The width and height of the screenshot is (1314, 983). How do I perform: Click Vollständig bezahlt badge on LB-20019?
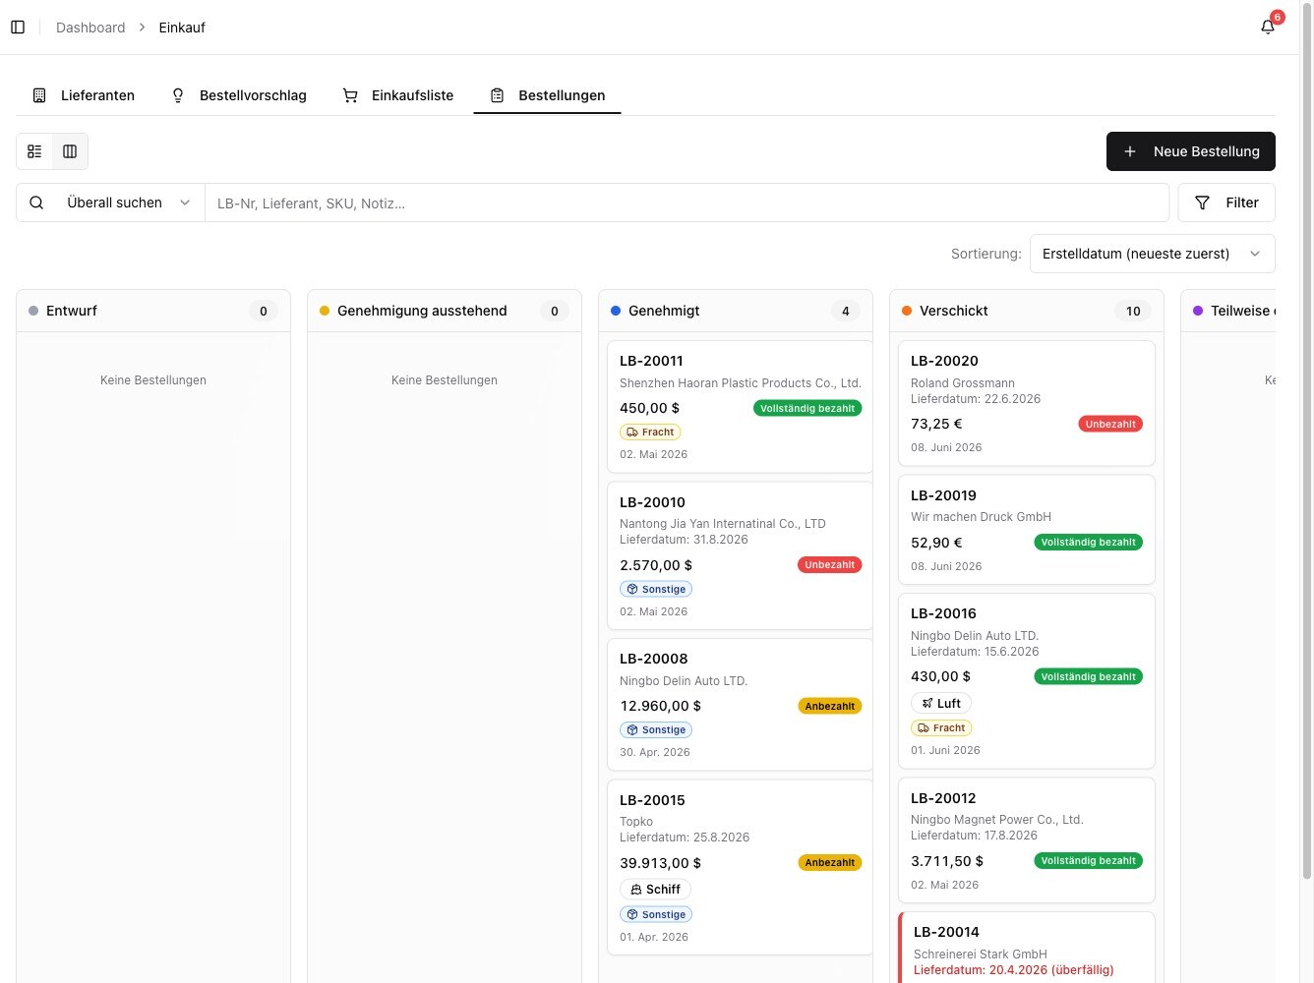(x=1088, y=543)
